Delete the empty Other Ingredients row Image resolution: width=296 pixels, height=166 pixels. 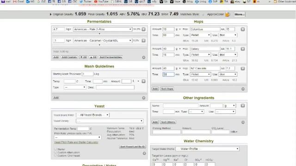(243, 106)
